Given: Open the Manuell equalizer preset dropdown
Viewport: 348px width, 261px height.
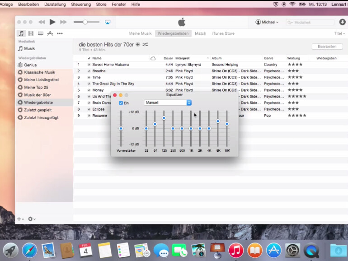Looking at the screenshot, I should pyautogui.click(x=168, y=103).
